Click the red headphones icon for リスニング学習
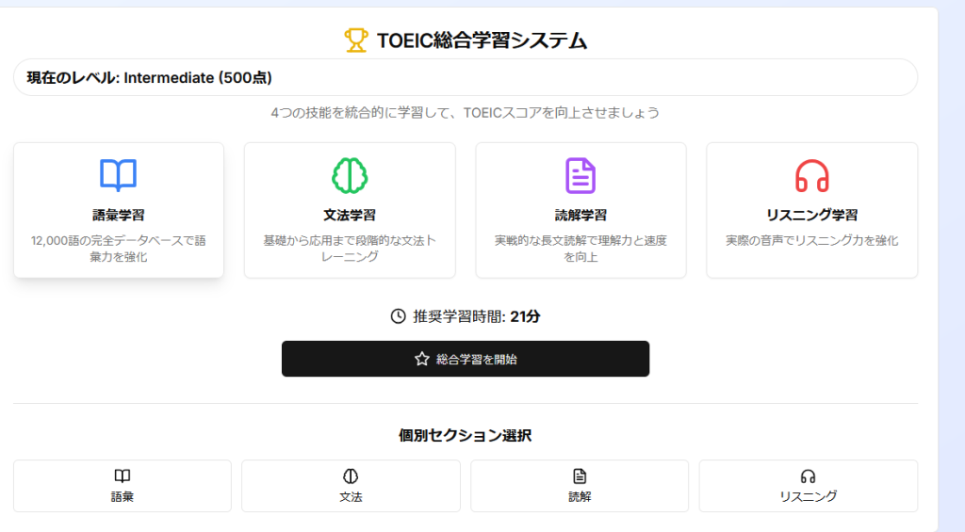965x532 pixels. (811, 175)
